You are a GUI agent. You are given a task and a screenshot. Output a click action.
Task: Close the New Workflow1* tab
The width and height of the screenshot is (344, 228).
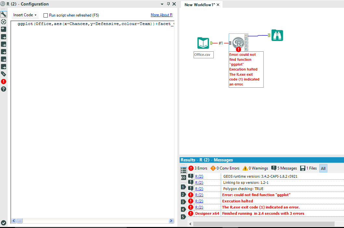(218, 5)
